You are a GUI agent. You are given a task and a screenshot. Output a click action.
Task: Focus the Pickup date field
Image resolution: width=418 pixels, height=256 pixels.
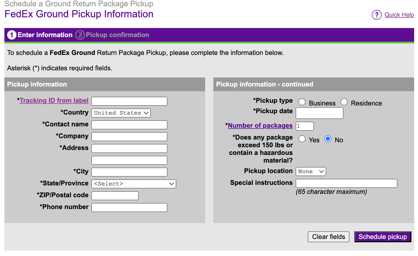[320, 113]
